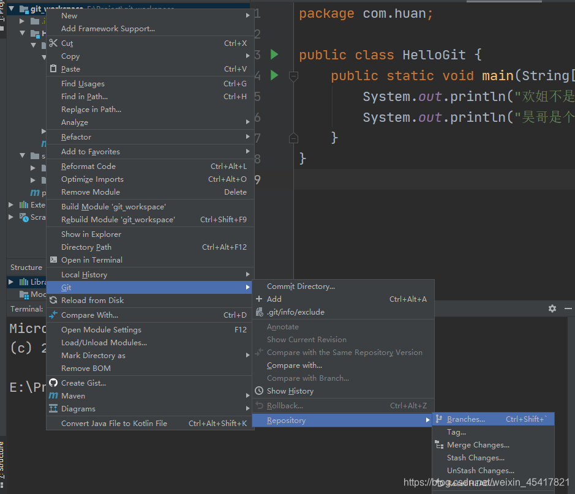
Task: Select Remove Module
Action: tap(151, 192)
